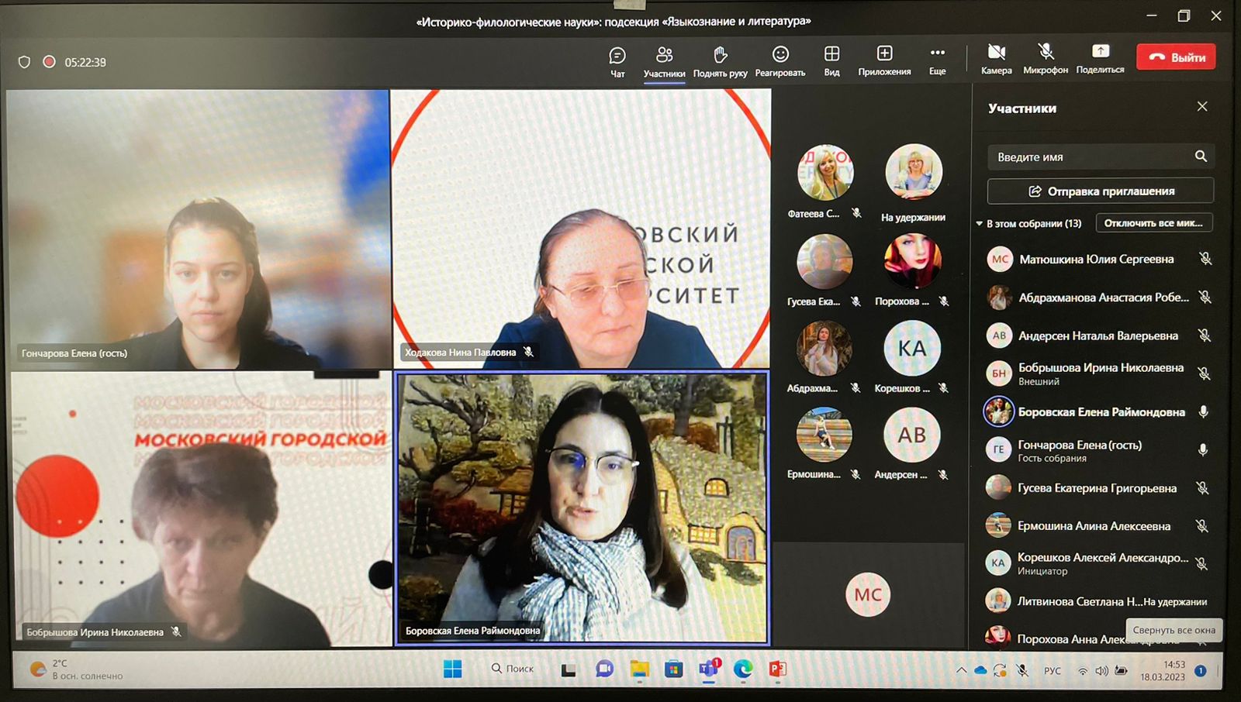Viewport: 1241px width, 702px height.
Task: Toggle the Microphone mute button
Action: (x=1046, y=52)
